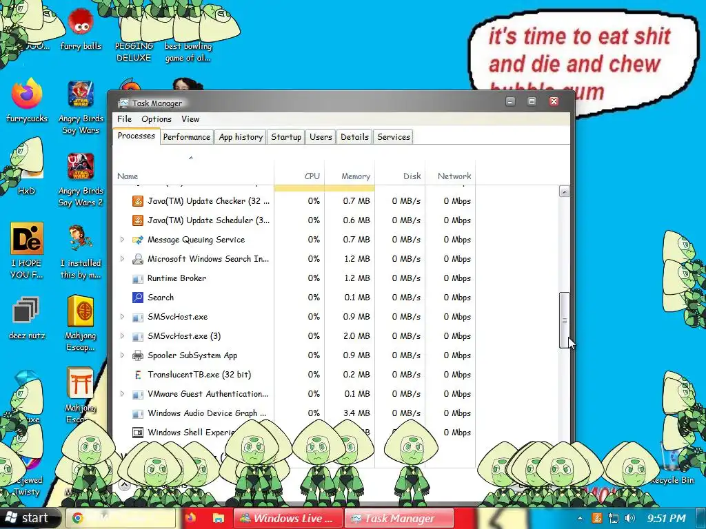Switch to the Startup tab

pyautogui.click(x=286, y=137)
